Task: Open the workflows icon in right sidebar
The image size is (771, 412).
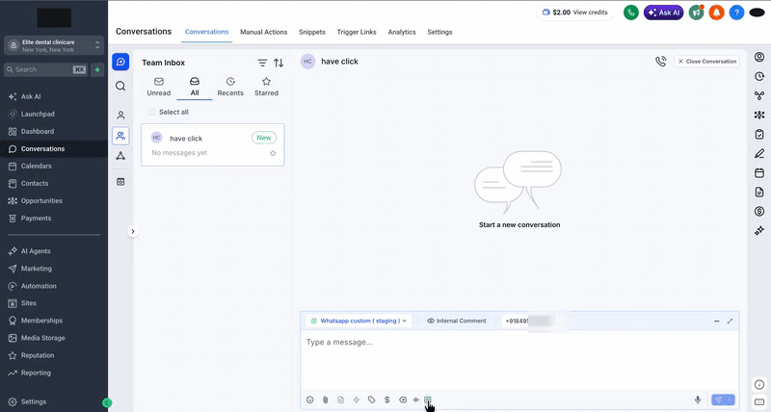Action: tap(759, 95)
